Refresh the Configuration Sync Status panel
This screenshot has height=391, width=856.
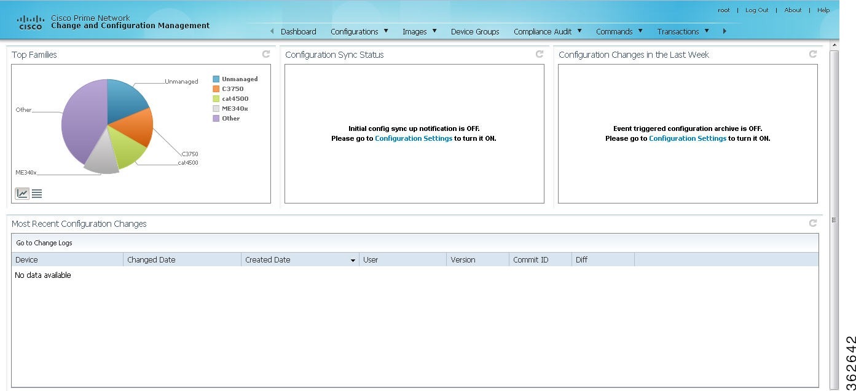click(x=540, y=54)
